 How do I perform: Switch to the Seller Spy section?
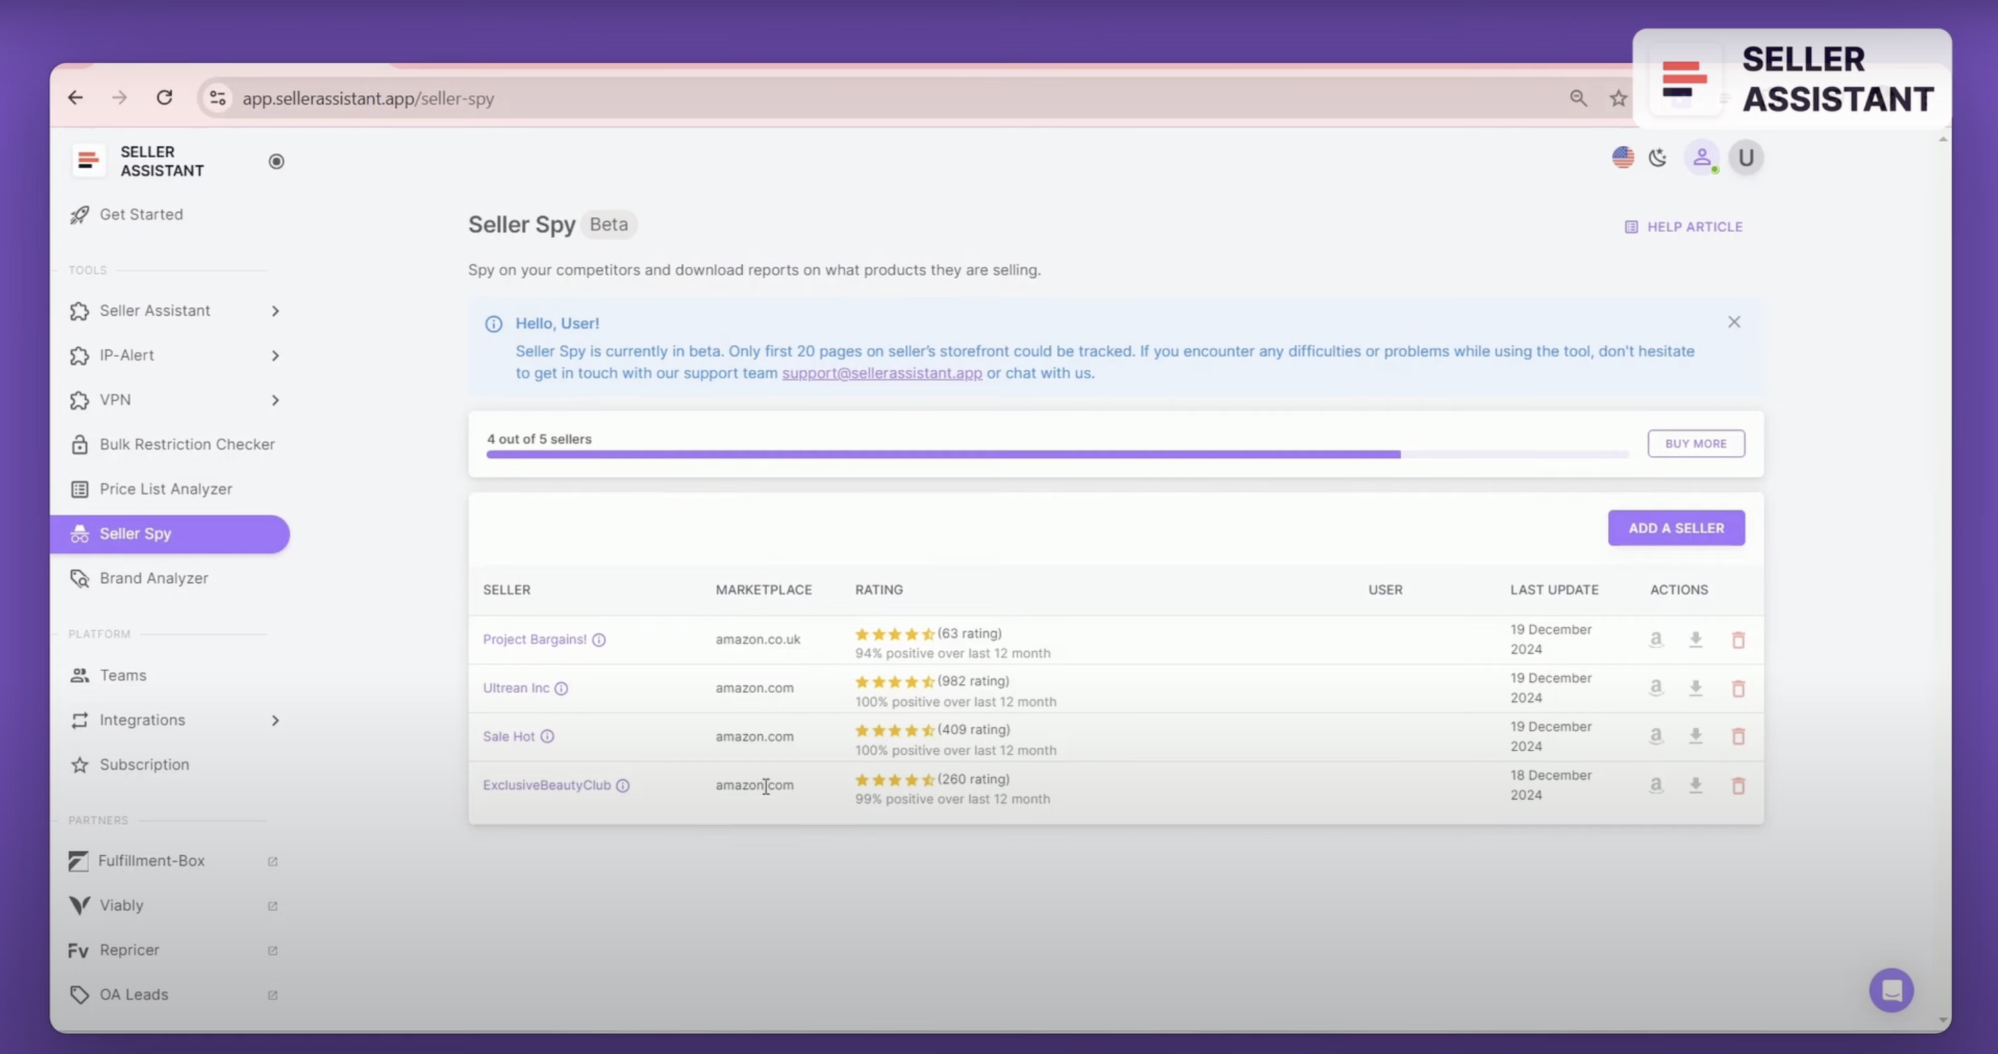(x=135, y=533)
